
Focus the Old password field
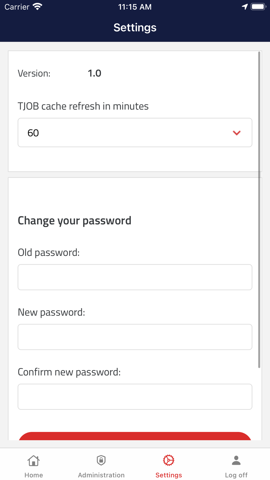click(x=135, y=277)
